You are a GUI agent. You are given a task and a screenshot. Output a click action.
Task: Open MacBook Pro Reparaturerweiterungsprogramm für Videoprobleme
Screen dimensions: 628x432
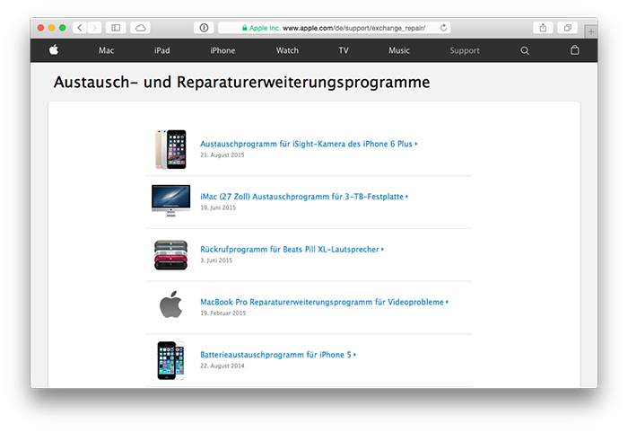coord(324,302)
